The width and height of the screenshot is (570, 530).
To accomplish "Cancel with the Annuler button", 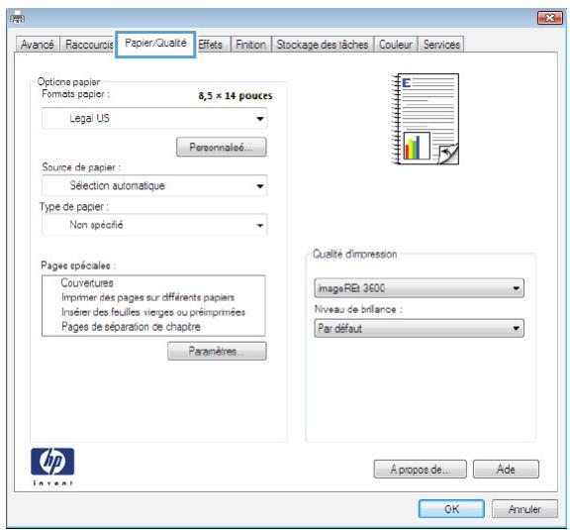I will pos(524,508).
